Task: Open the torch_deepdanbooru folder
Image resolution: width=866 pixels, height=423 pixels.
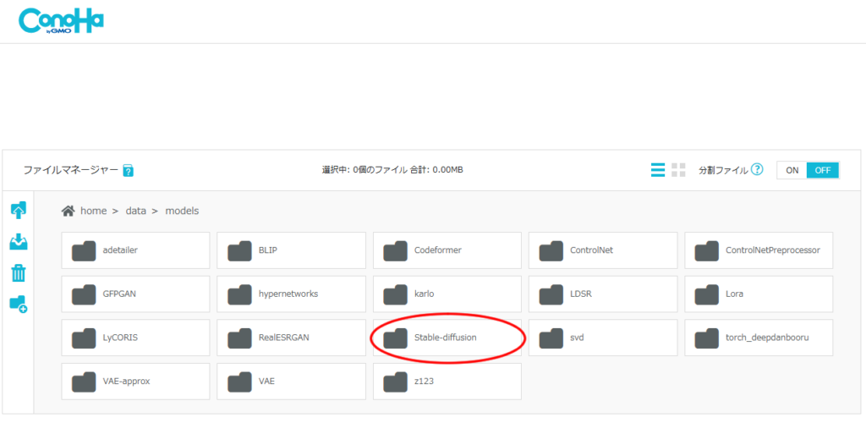Action: pyautogui.click(x=758, y=338)
